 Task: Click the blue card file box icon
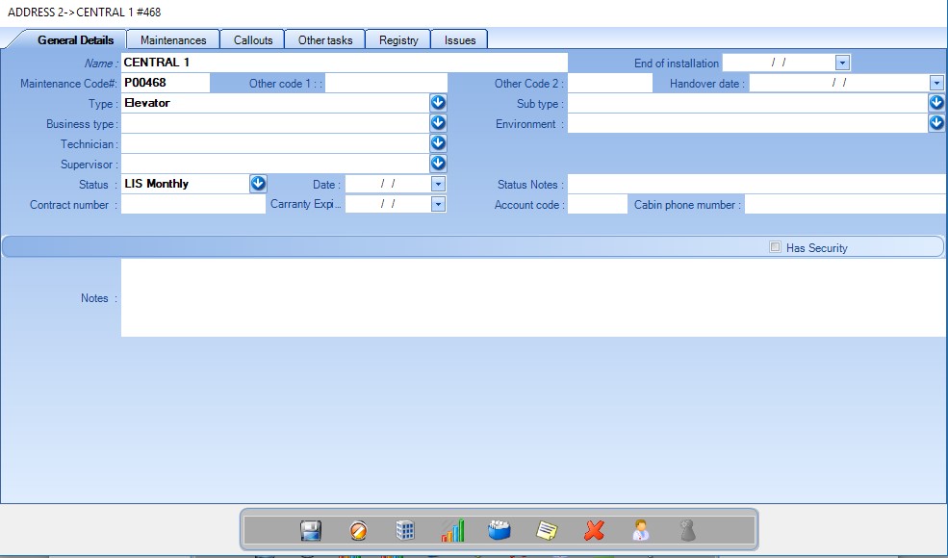point(499,530)
